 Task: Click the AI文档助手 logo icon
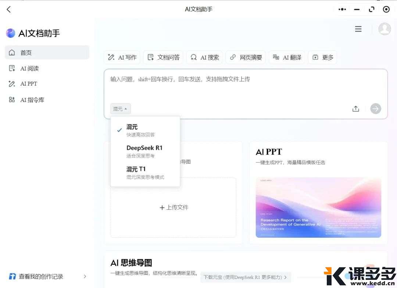[11, 33]
